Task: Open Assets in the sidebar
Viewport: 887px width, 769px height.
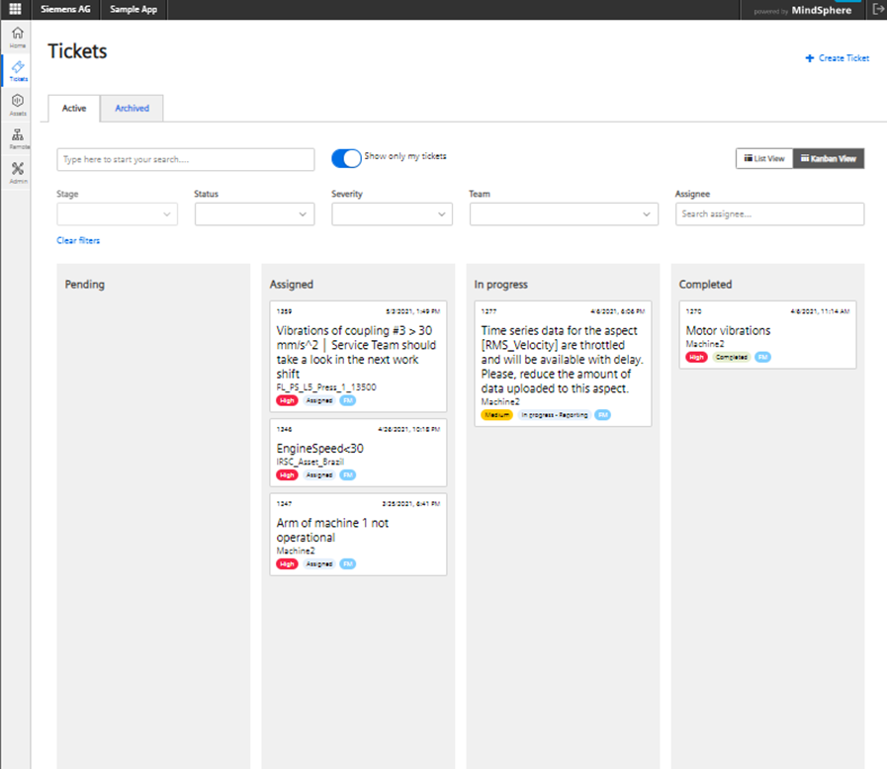Action: coord(17,105)
